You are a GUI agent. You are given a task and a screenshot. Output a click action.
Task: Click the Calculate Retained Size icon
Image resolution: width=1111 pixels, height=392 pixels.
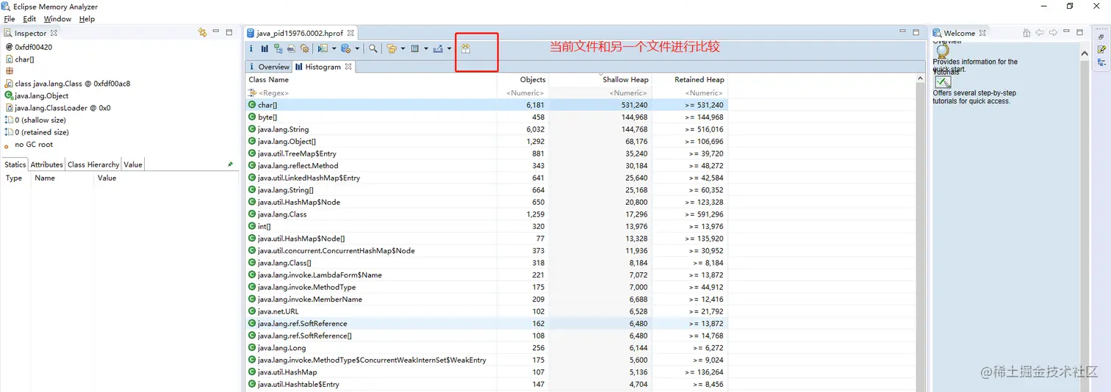(x=414, y=48)
